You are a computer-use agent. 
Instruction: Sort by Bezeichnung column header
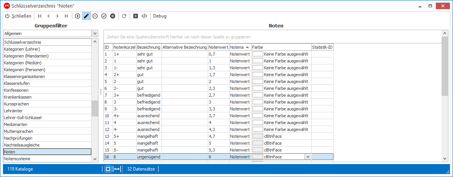pyautogui.click(x=149, y=47)
